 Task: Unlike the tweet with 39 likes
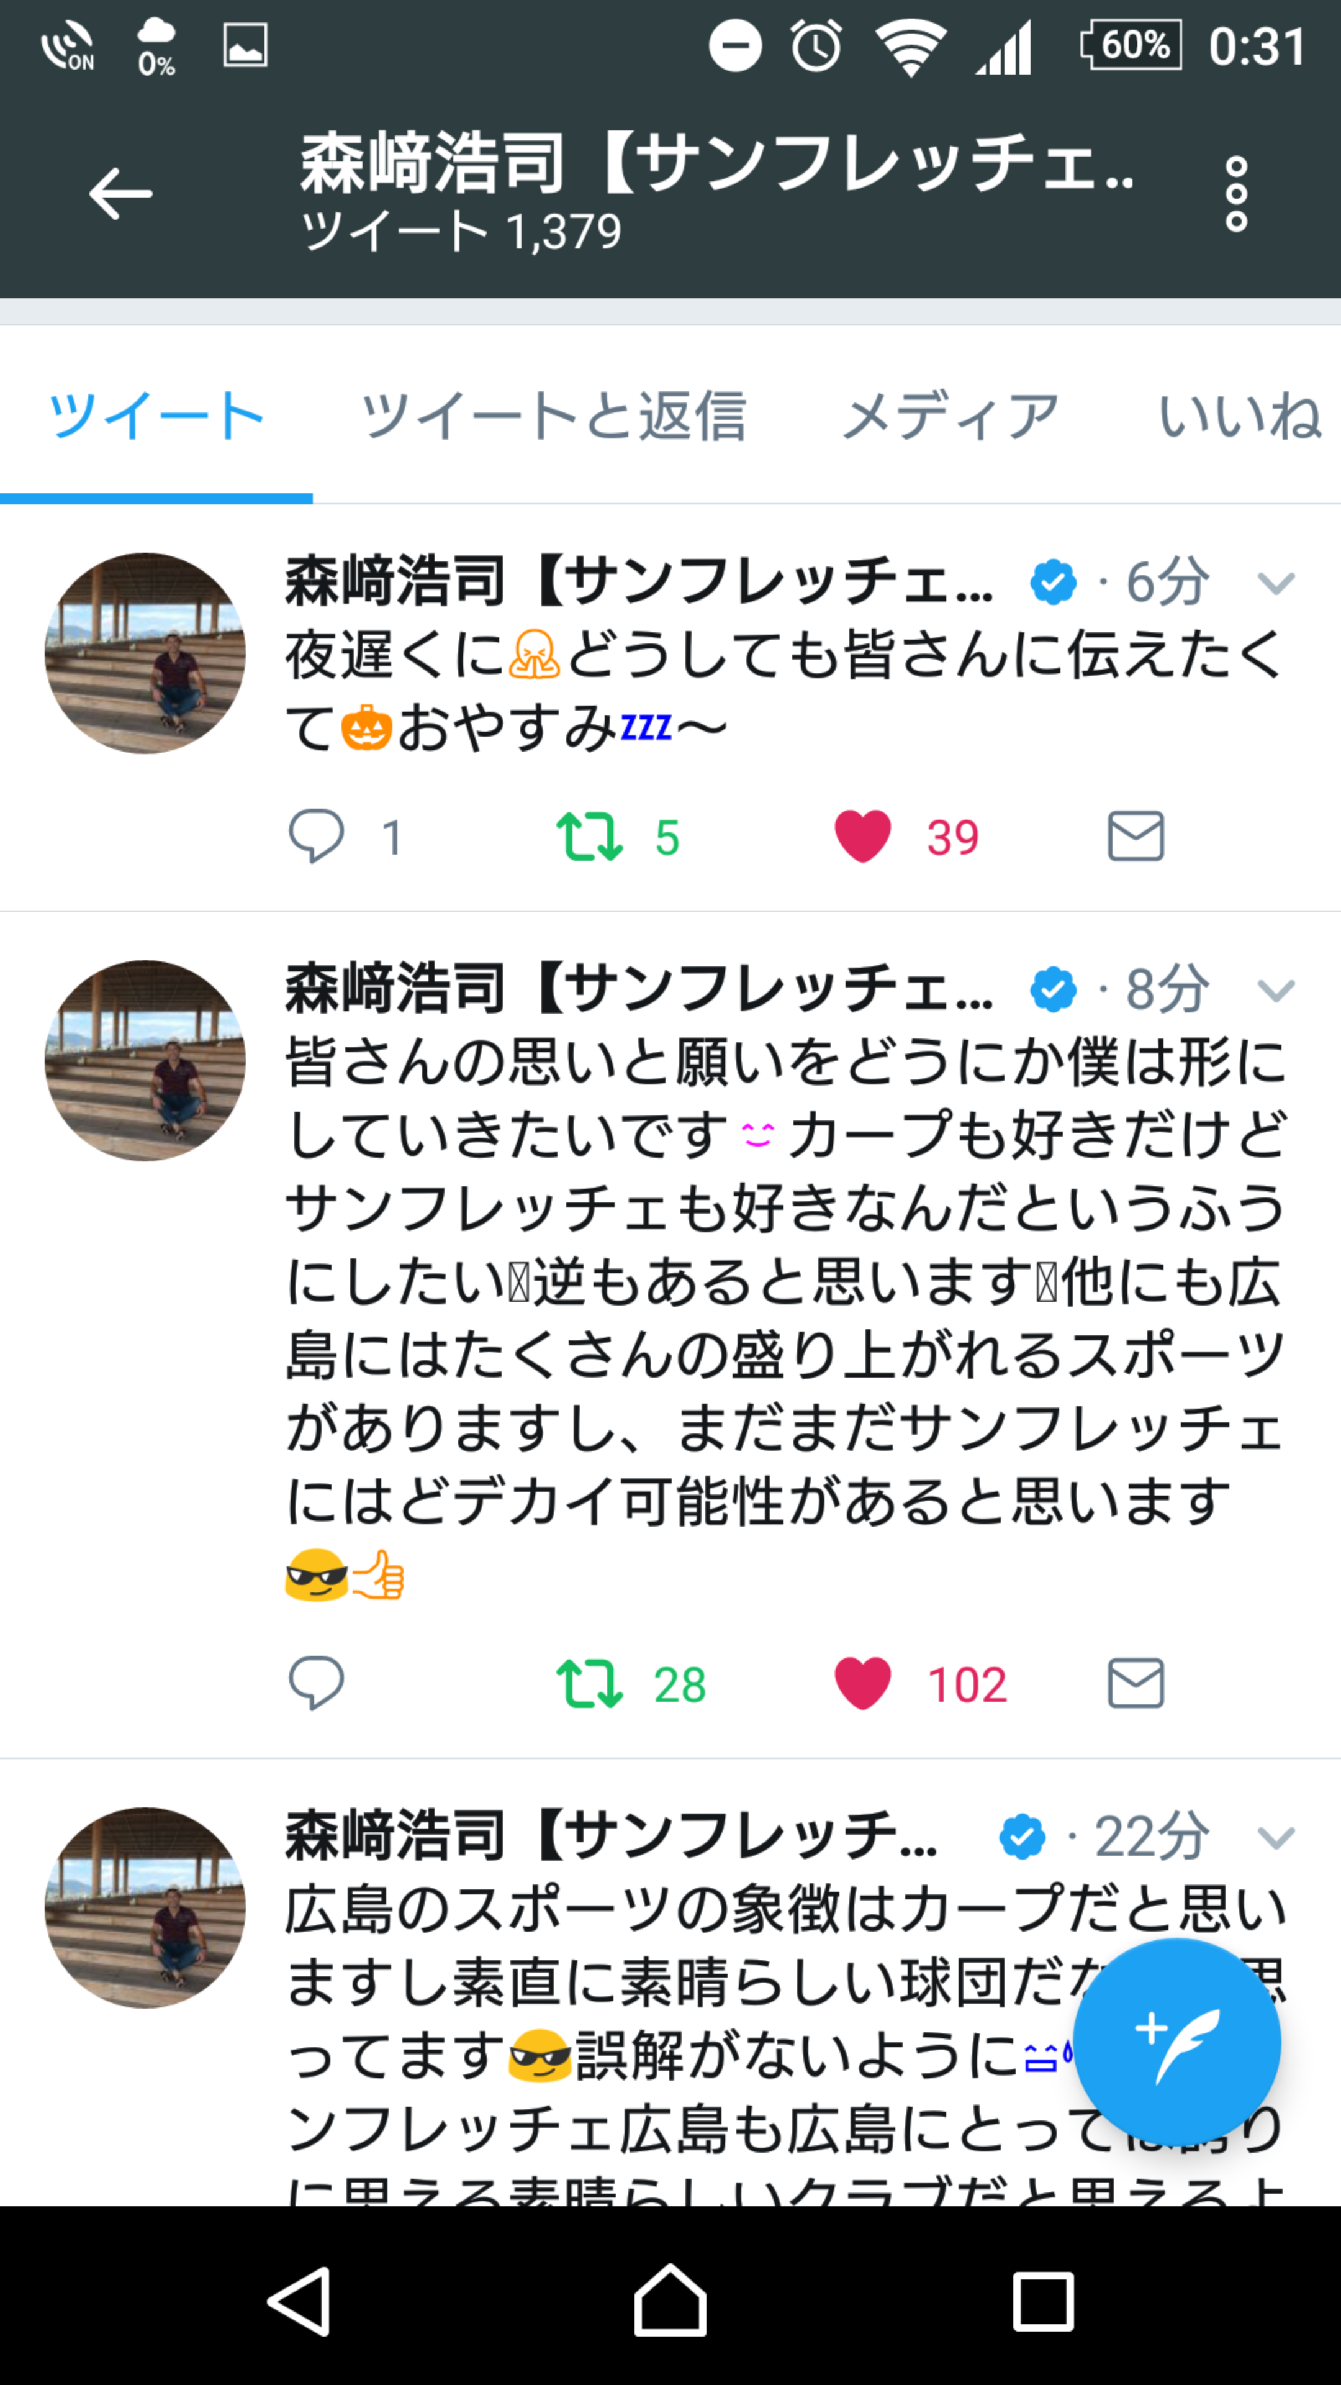(x=862, y=836)
